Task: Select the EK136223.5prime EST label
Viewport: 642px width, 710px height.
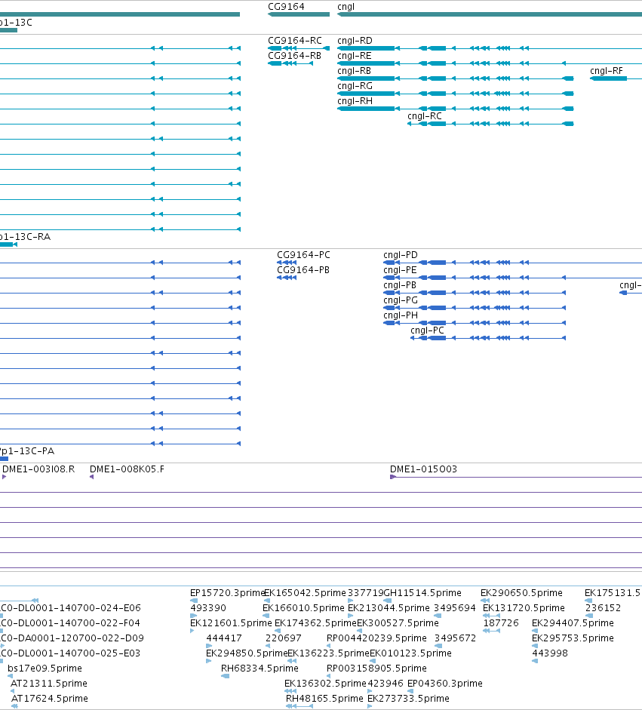Action: 329,653
